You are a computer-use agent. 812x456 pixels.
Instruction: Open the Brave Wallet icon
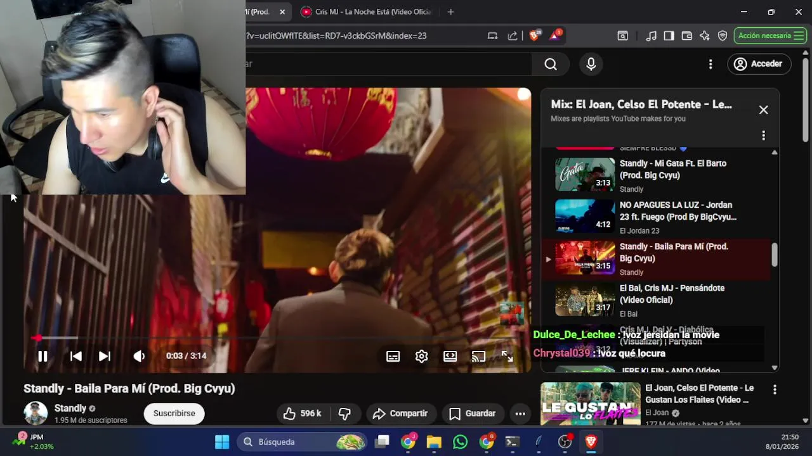coord(686,36)
